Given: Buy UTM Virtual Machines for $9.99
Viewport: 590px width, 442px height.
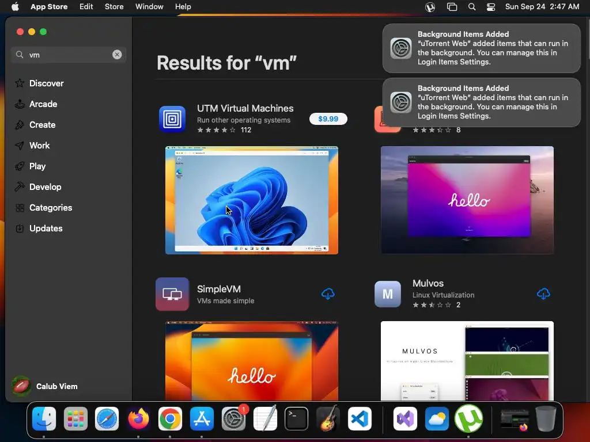Looking at the screenshot, I should 328,119.
